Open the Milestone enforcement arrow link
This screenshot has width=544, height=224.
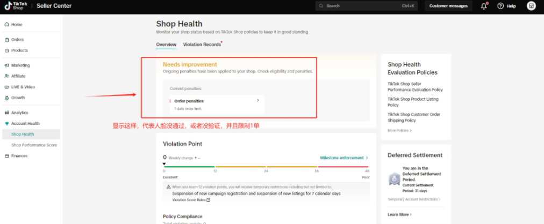(344, 158)
